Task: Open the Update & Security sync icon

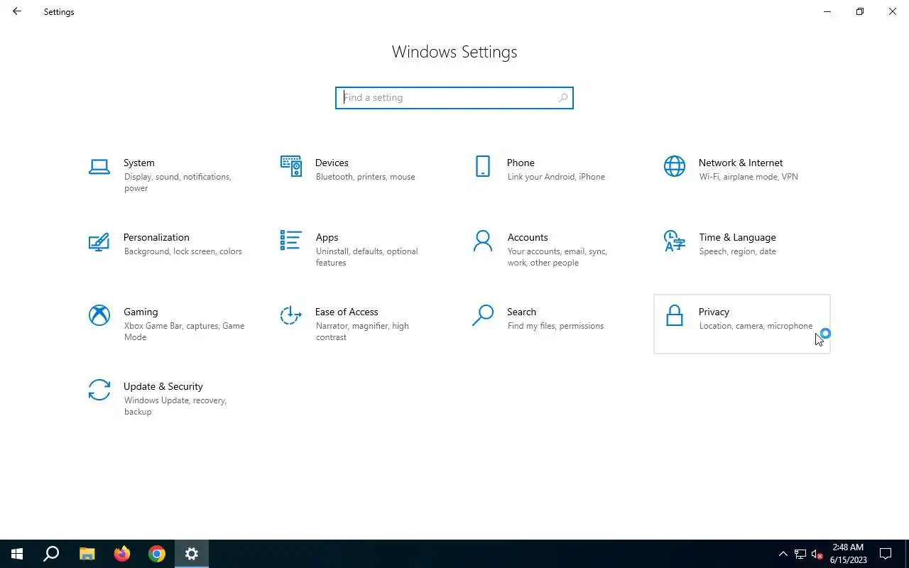Action: click(x=99, y=390)
